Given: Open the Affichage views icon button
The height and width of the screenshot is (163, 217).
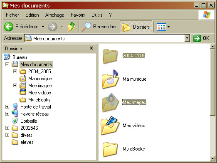Looking at the screenshot, I should (x=161, y=27).
